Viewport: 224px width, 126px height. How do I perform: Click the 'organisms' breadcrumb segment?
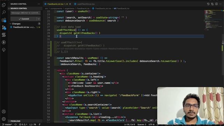[x=69, y=8]
